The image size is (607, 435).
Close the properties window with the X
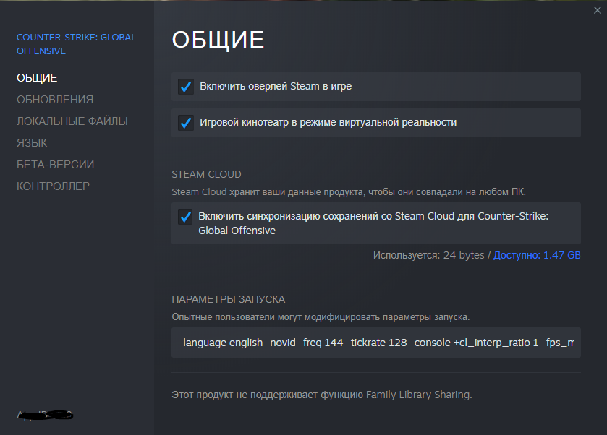[598, 10]
